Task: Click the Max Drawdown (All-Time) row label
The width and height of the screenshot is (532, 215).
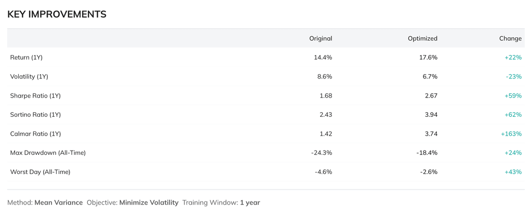Action: click(x=48, y=153)
